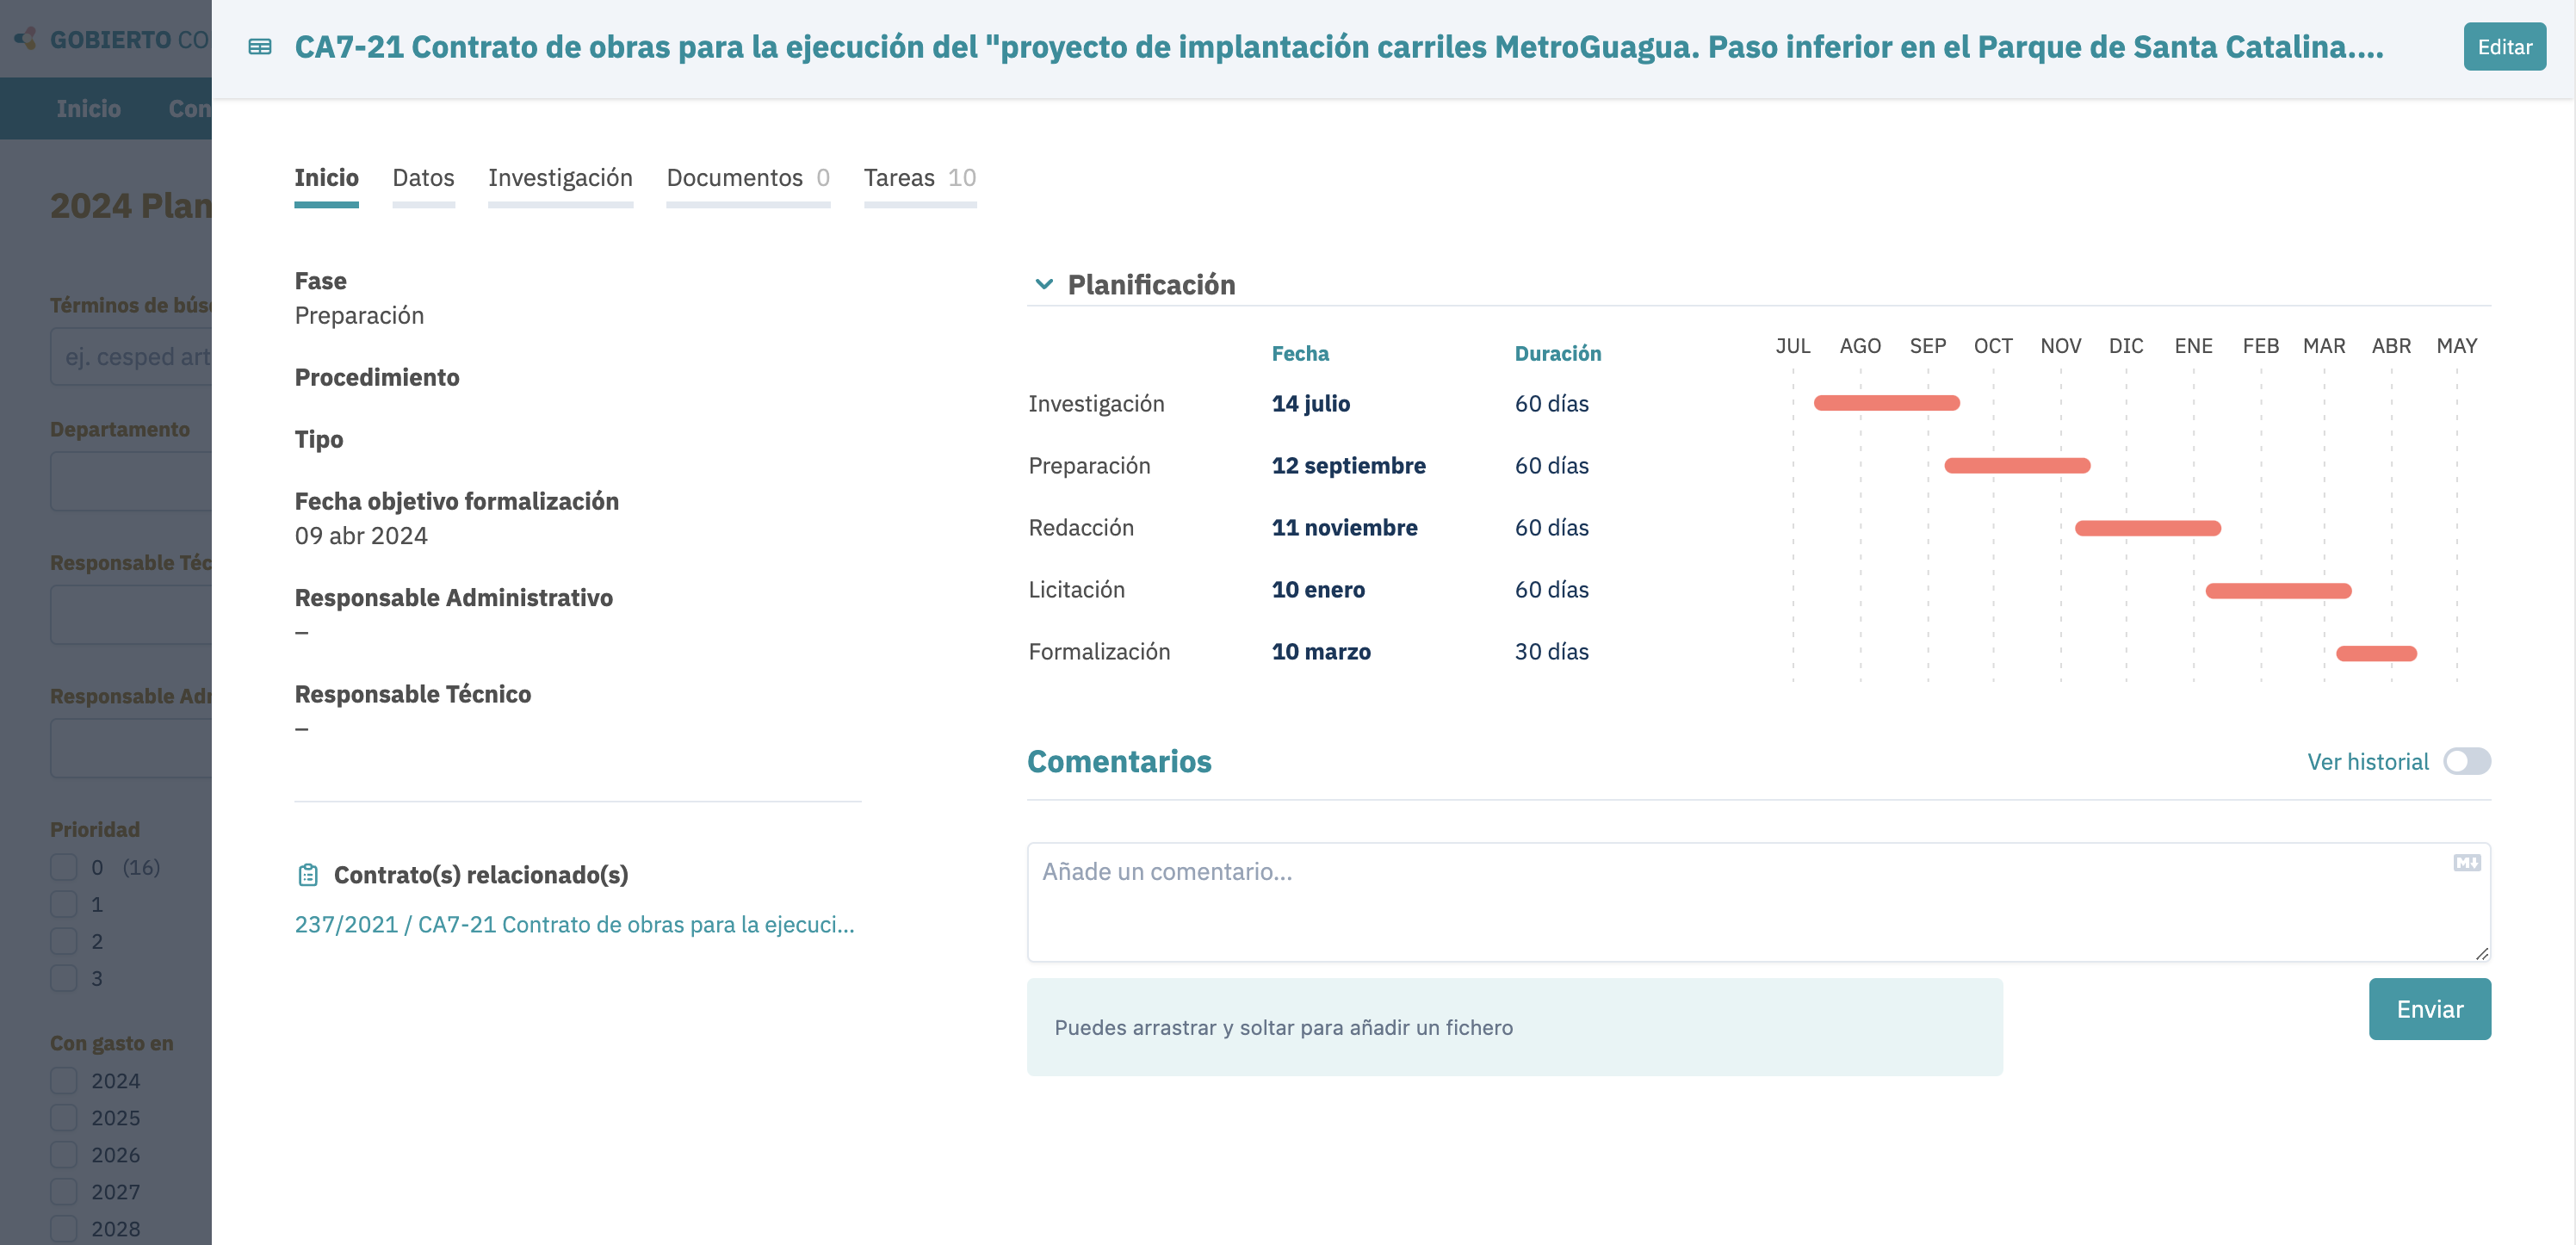The width and height of the screenshot is (2576, 1245).
Task: Click the Markdown icon in the comment box
Action: pyautogui.click(x=2467, y=863)
